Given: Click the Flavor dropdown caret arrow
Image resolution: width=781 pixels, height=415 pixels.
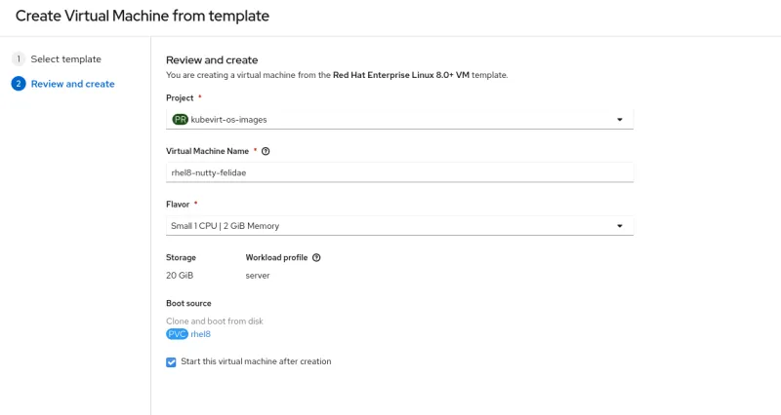Looking at the screenshot, I should pos(619,226).
